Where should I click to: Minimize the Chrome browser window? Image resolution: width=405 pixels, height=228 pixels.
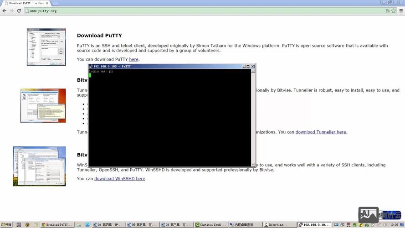pos(383,2)
